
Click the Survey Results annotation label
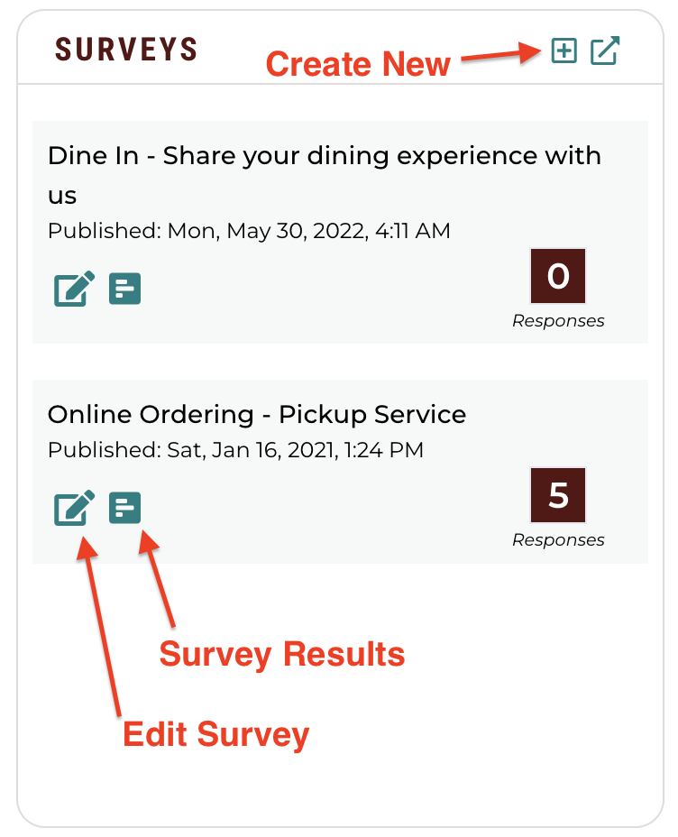click(x=282, y=655)
